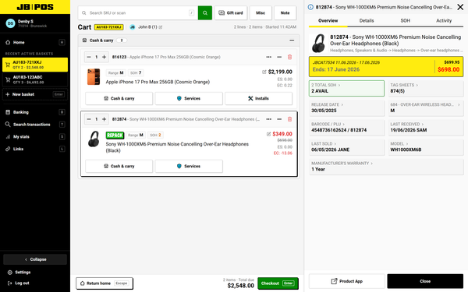Collapse the iPhone 816123 line

[279, 57]
